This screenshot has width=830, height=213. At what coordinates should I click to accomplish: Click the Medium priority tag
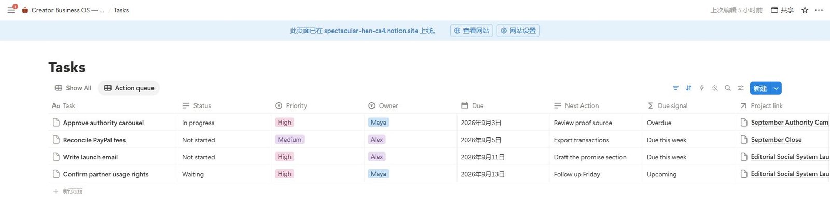point(289,140)
